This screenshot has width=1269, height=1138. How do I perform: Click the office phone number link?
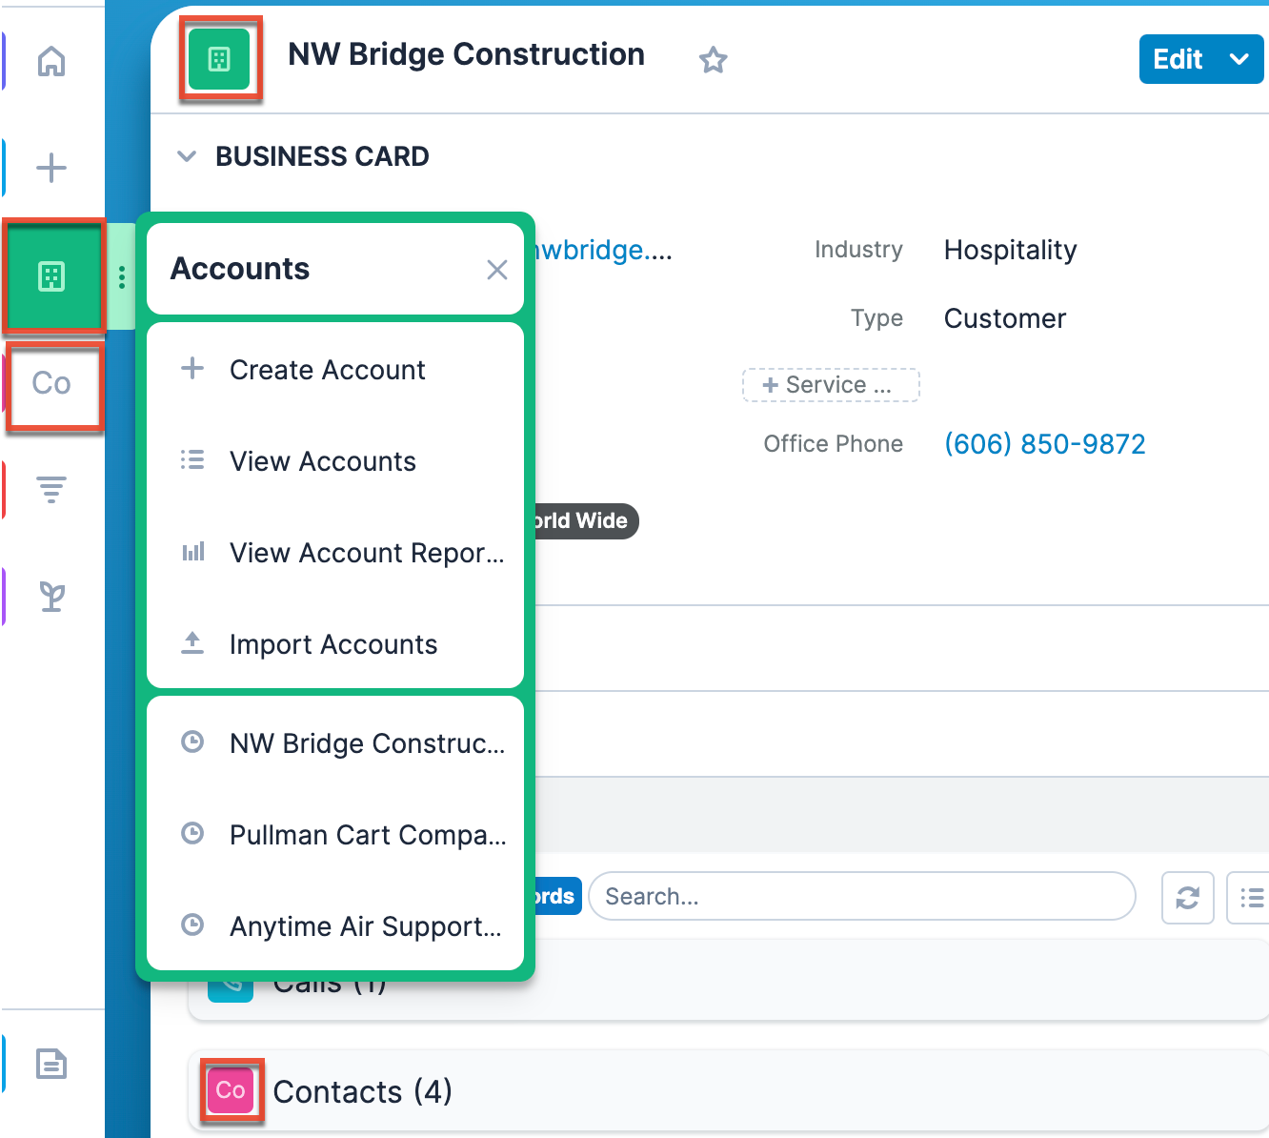(x=1044, y=444)
